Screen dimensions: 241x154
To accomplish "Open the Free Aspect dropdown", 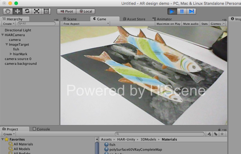I will pos(86,24).
